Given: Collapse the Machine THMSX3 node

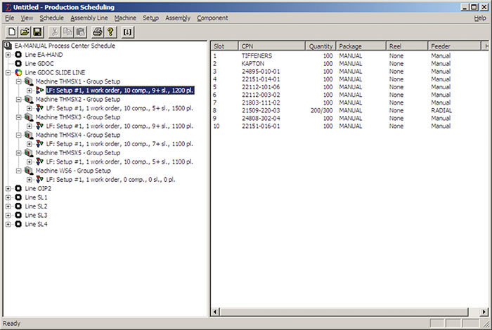Looking at the screenshot, I should (x=19, y=117).
